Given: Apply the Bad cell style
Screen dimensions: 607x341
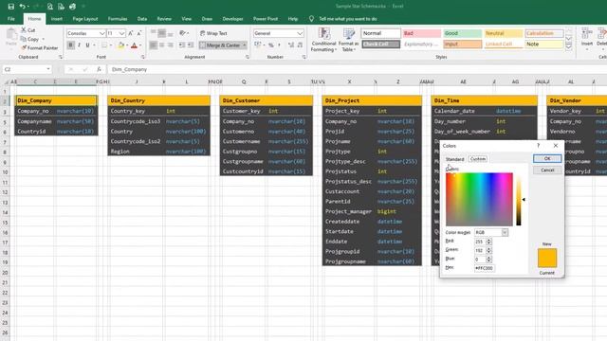Looking at the screenshot, I should pos(421,33).
